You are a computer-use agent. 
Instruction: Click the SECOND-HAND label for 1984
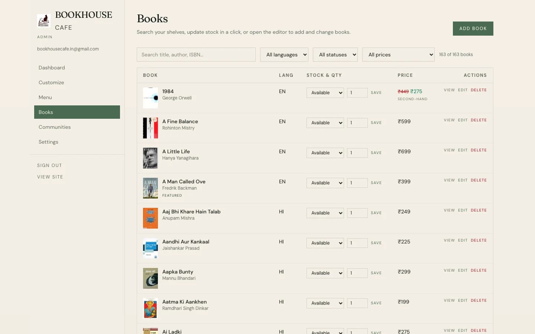coord(412,99)
